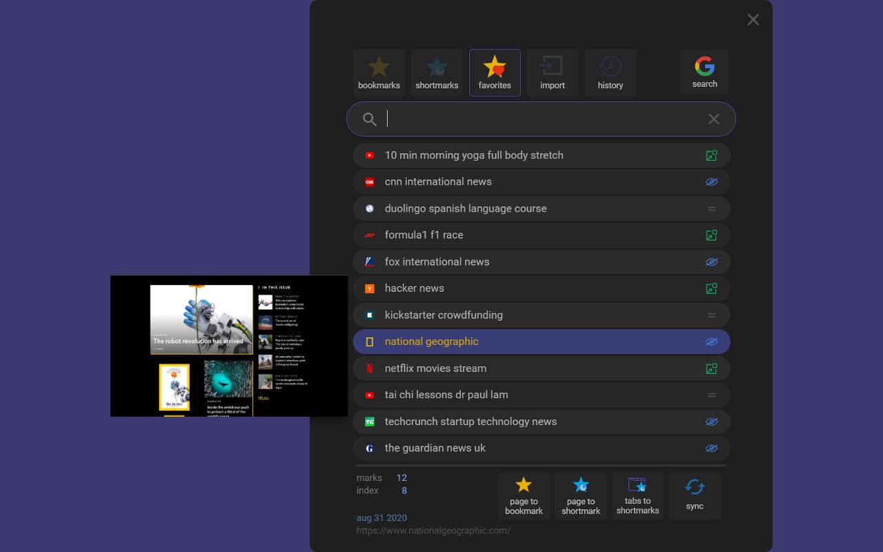Click green preview icon on netflix row
Image resolution: width=883 pixels, height=552 pixels.
point(712,368)
